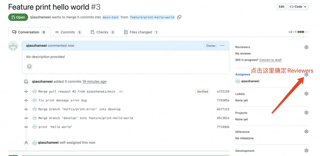The height and width of the screenshot is (156, 320).
Task: Switch to the Files changed tab
Action: 141,32
